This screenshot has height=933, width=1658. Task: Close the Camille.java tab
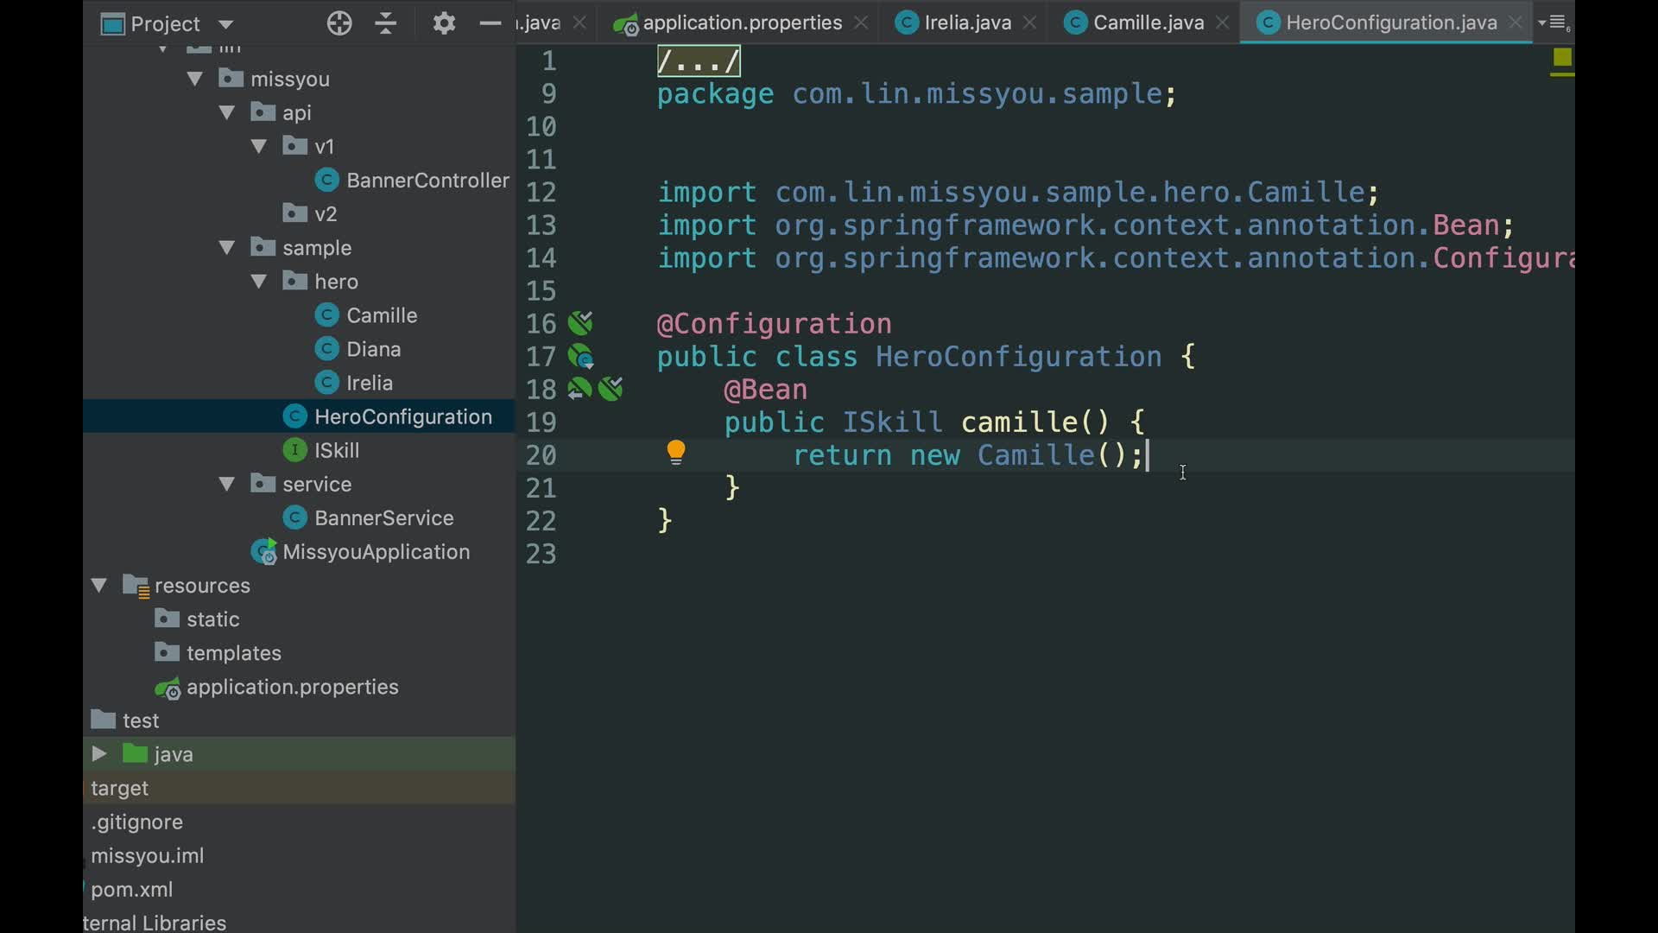point(1222,23)
